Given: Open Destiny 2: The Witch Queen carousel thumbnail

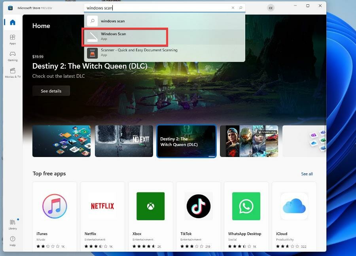Looking at the screenshot, I should [186, 141].
